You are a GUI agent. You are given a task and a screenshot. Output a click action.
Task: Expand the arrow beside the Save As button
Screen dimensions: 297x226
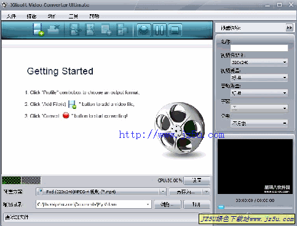click(207, 192)
